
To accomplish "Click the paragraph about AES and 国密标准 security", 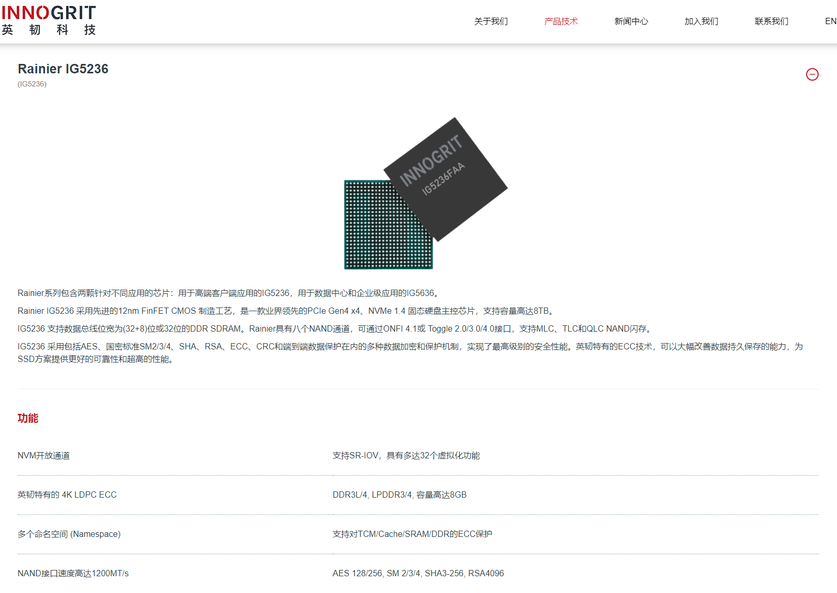I will click(x=410, y=353).
